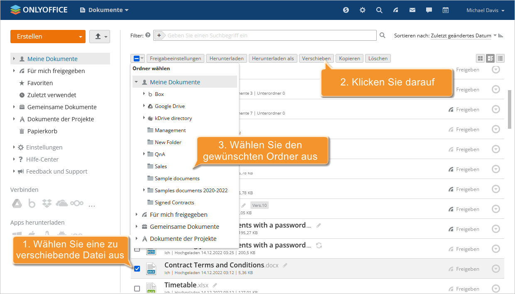Switch to thumbnail view
This screenshot has width=515, height=294.
tap(480, 59)
